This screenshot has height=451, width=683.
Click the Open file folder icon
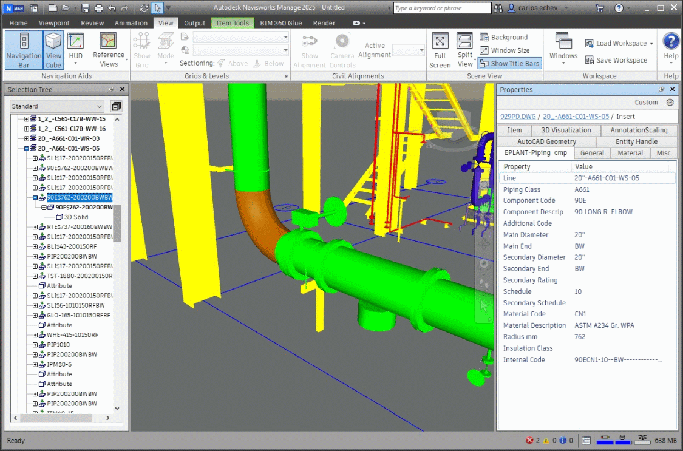click(66, 8)
